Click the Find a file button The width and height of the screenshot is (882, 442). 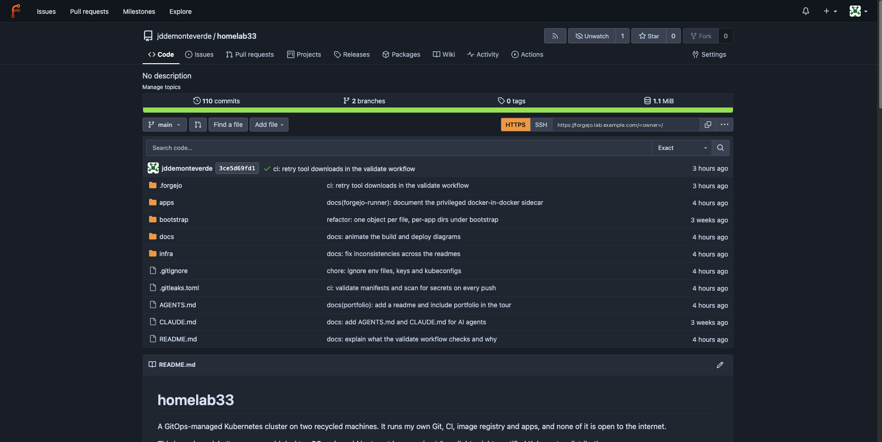click(228, 125)
